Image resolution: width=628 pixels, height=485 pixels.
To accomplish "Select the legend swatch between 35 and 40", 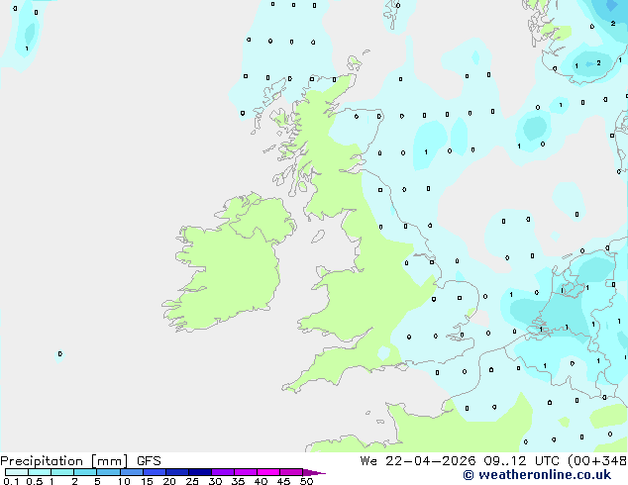I will tap(245, 472).
